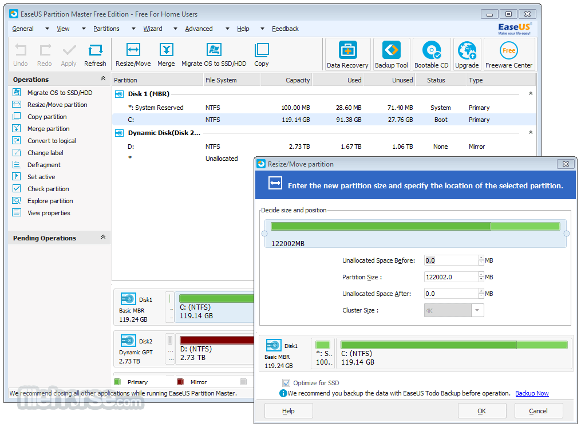The image size is (581, 427).
Task: Click the right partition resize handle
Action: click(x=567, y=234)
